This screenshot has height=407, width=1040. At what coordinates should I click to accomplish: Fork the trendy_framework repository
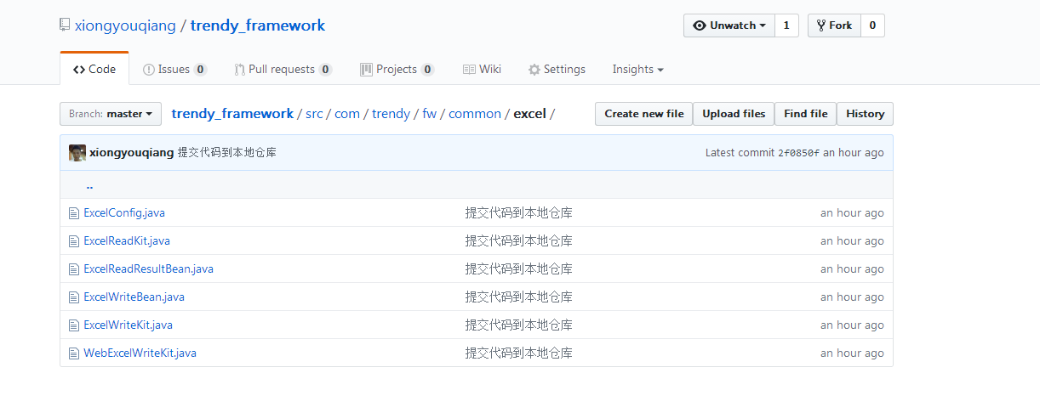(834, 25)
